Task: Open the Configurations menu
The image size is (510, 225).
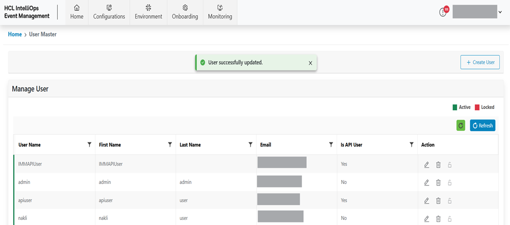Action: [109, 12]
